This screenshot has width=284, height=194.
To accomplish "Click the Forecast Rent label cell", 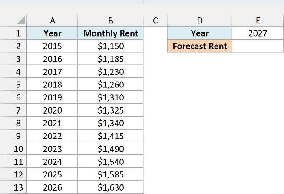I will point(200,46).
